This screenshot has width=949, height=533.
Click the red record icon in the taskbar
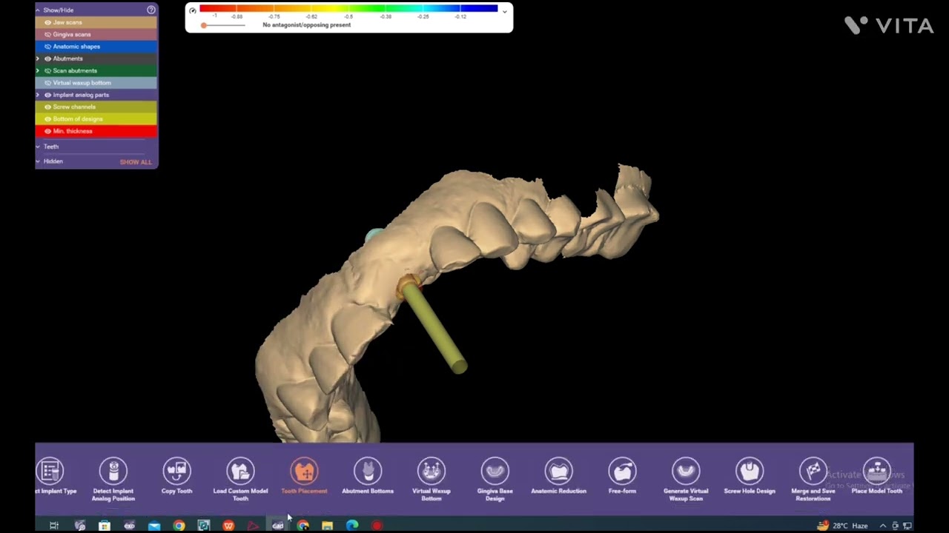click(x=377, y=526)
